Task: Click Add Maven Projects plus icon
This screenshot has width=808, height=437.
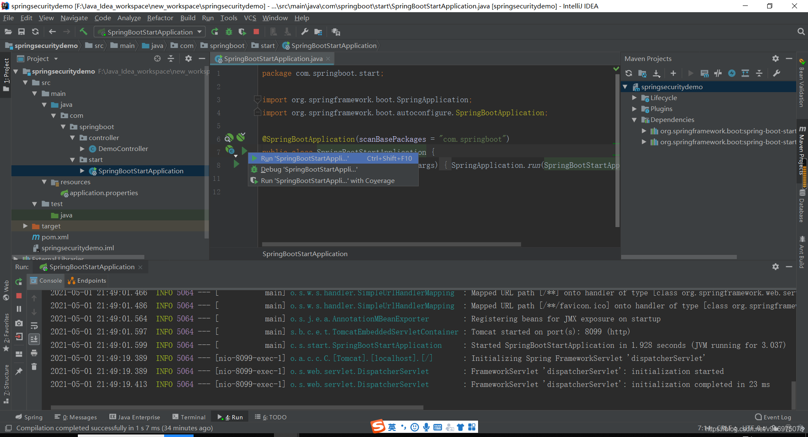Action: click(x=673, y=73)
